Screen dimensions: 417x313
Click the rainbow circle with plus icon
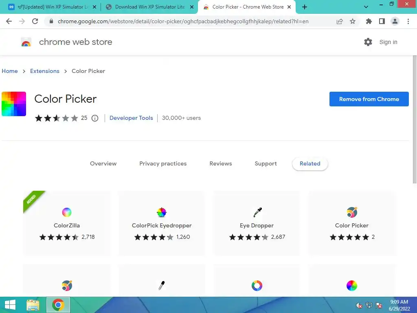[x=352, y=286]
